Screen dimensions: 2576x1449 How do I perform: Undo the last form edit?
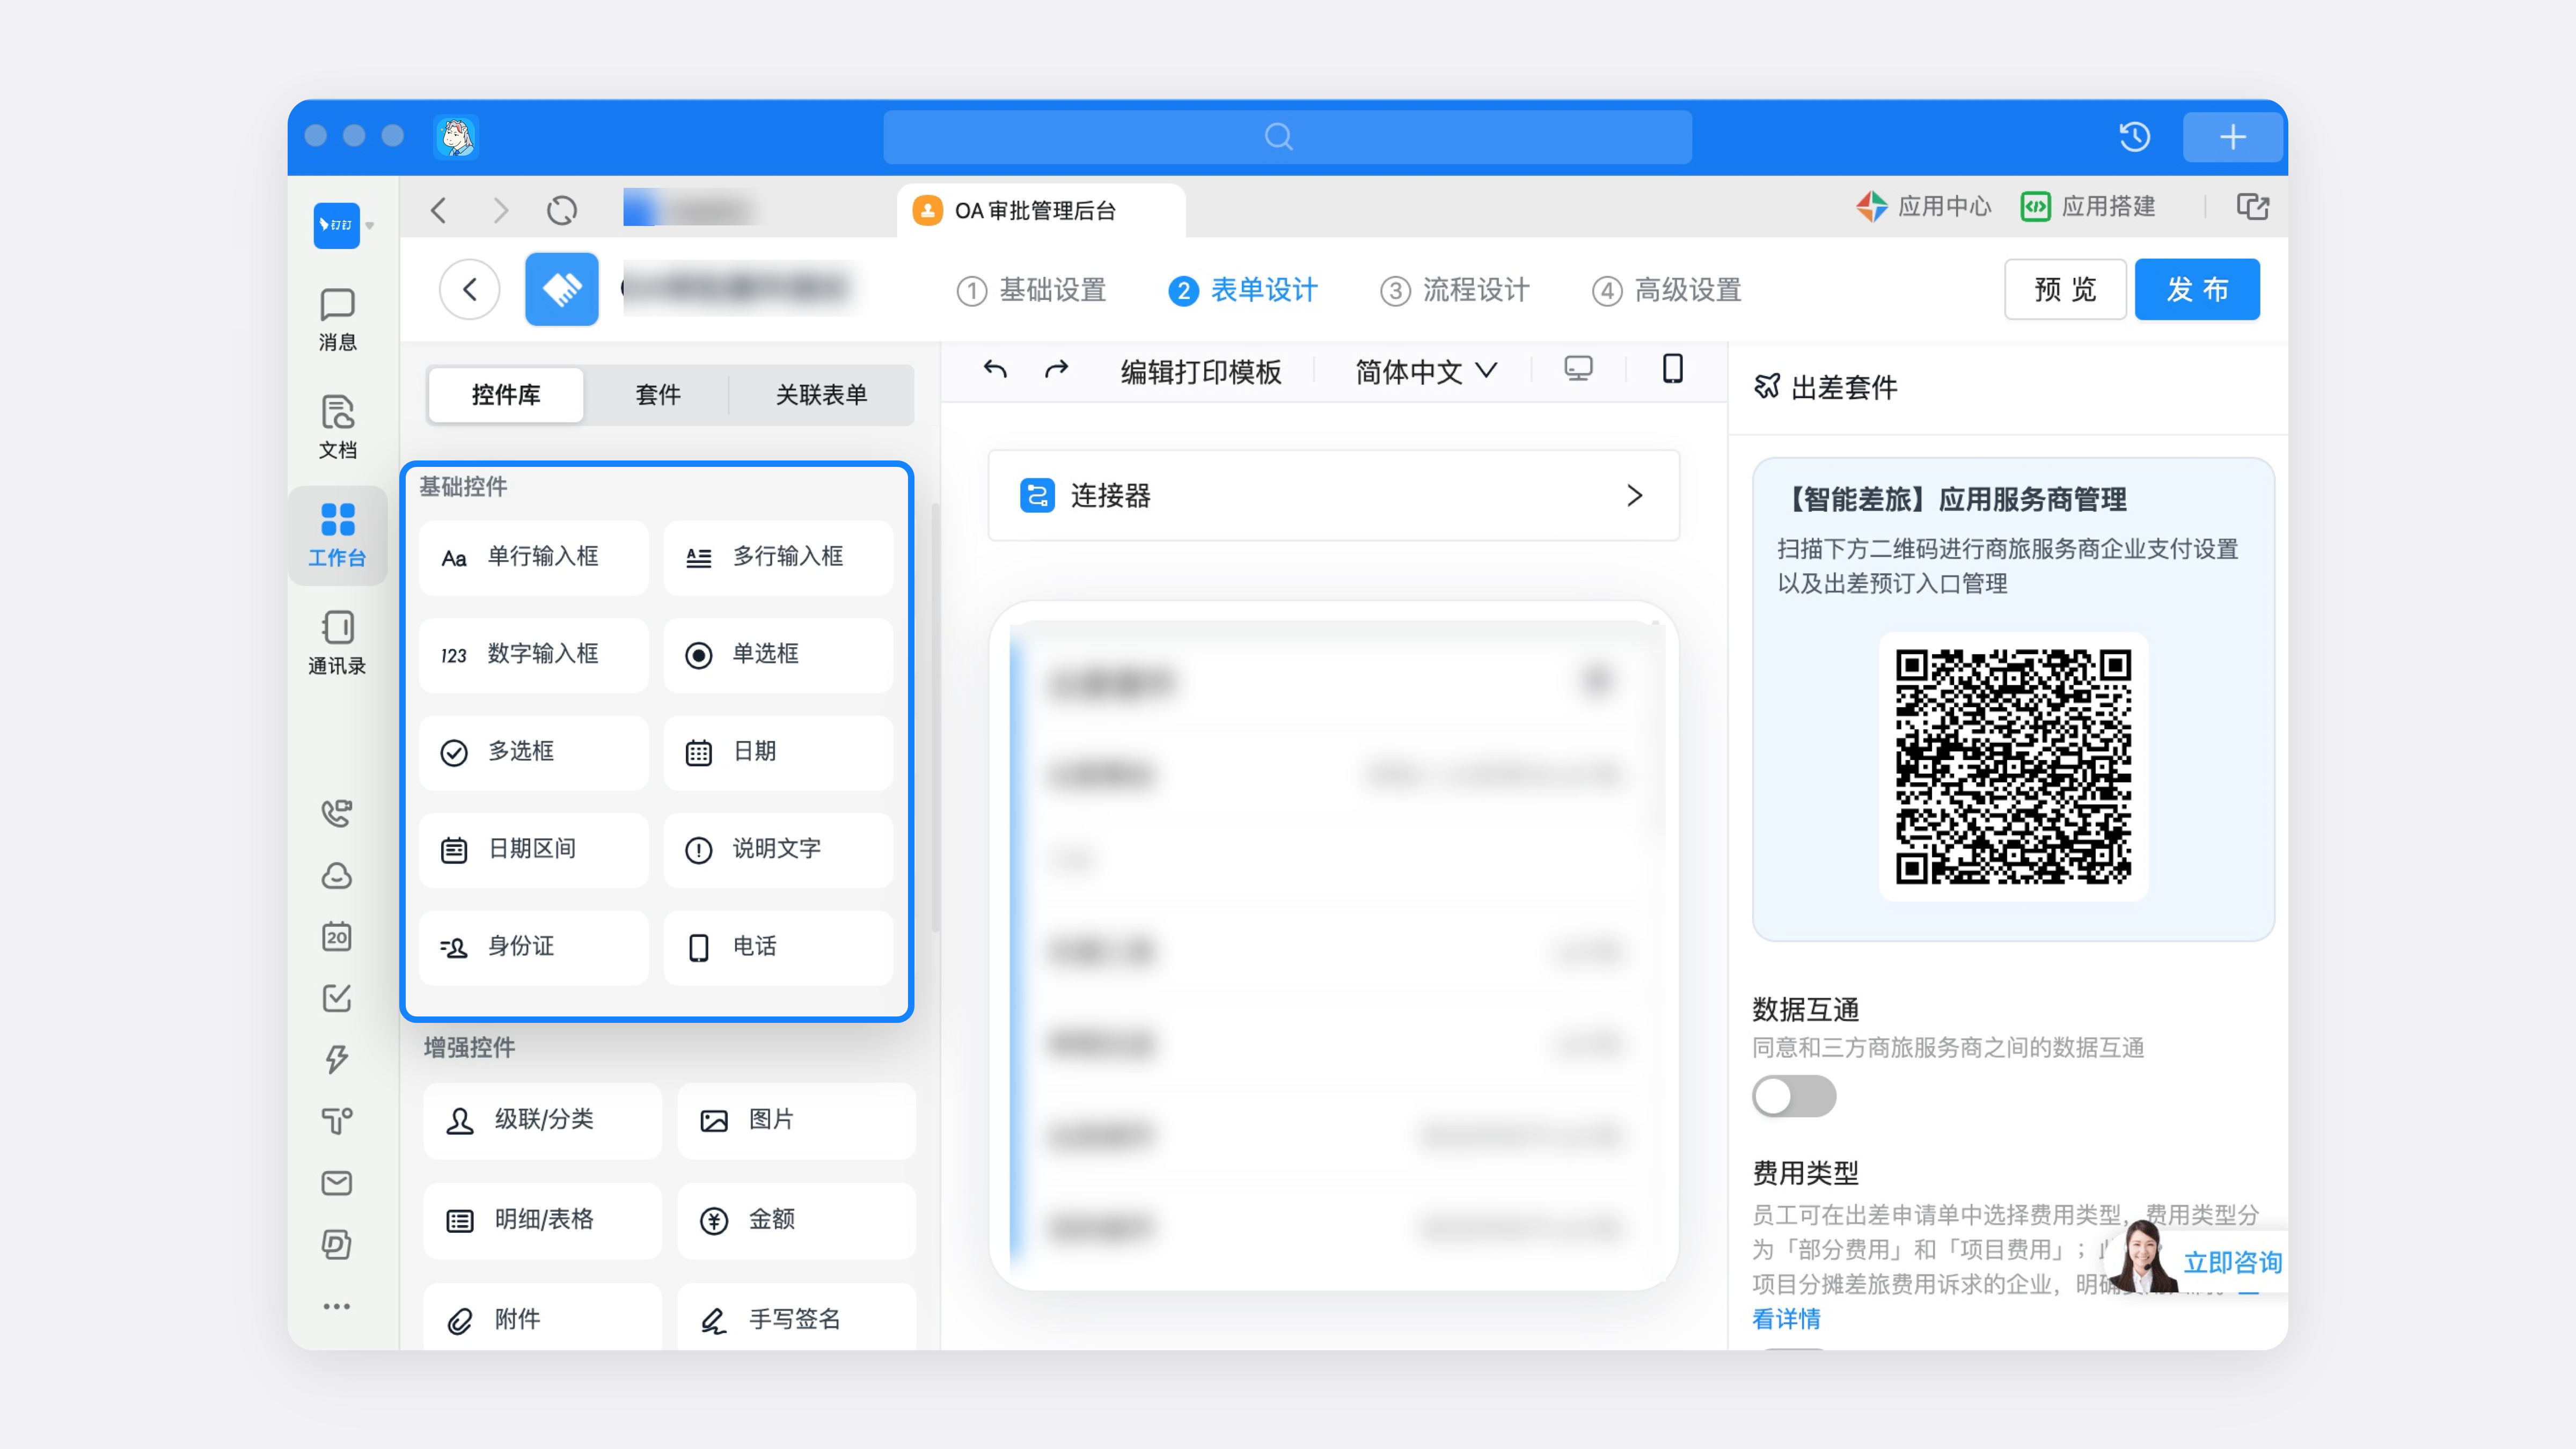[x=995, y=370]
